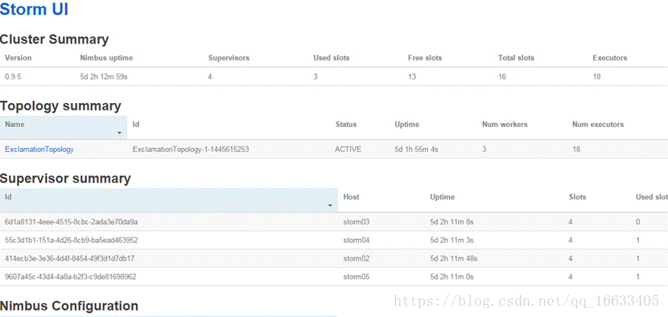Sort supervisor table by Id arrow
Screen dimensions: 668x317
coord(330,205)
